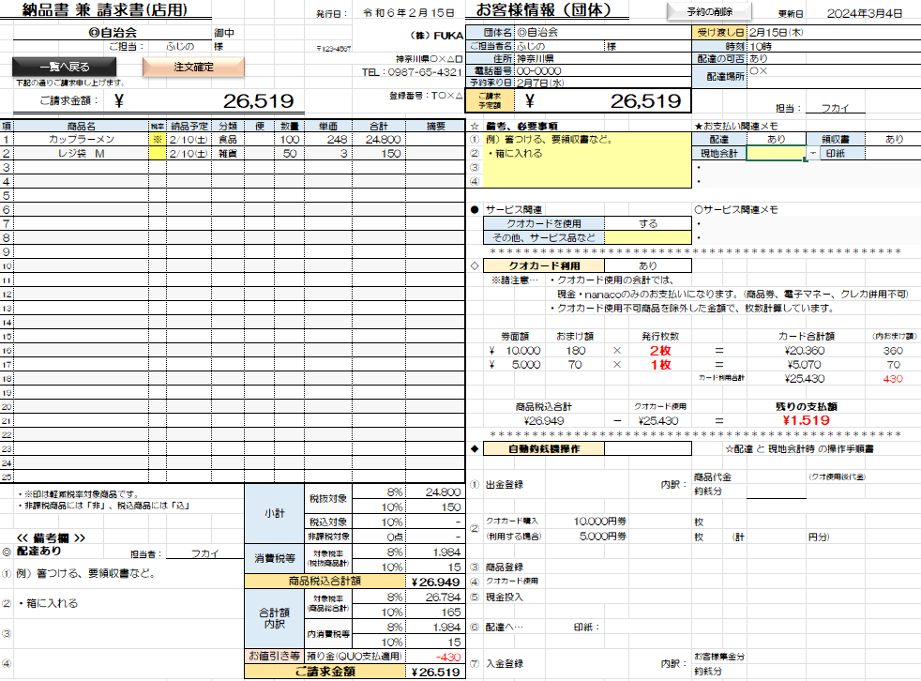Click the 一覧へ戻る black button
921x681 pixels.
click(x=65, y=68)
